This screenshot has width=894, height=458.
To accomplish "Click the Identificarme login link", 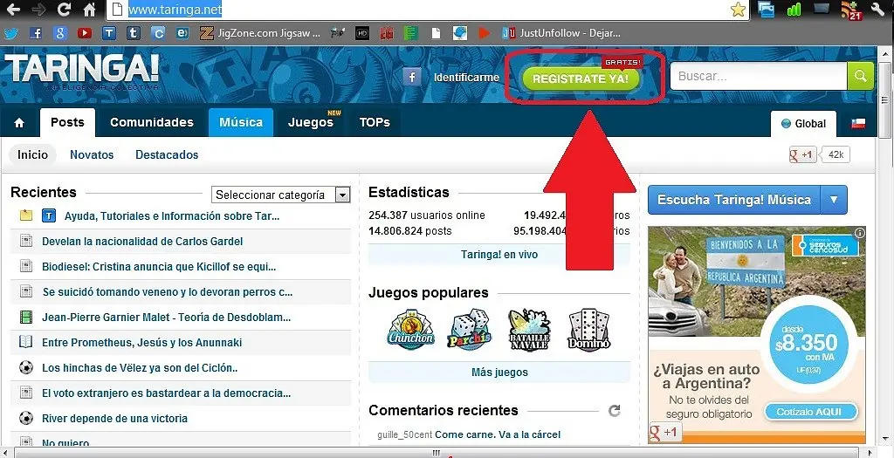I will [466, 78].
